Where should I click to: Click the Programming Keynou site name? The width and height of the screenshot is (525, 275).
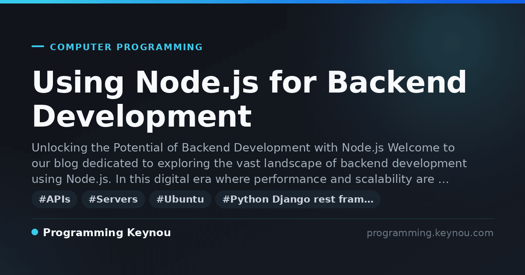click(x=107, y=233)
